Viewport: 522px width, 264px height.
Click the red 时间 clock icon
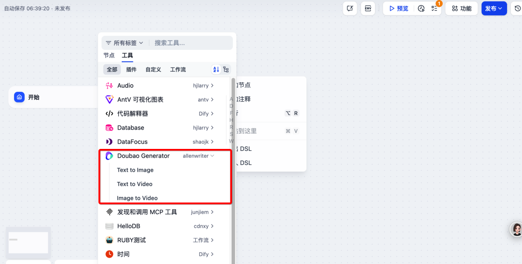pyautogui.click(x=109, y=254)
